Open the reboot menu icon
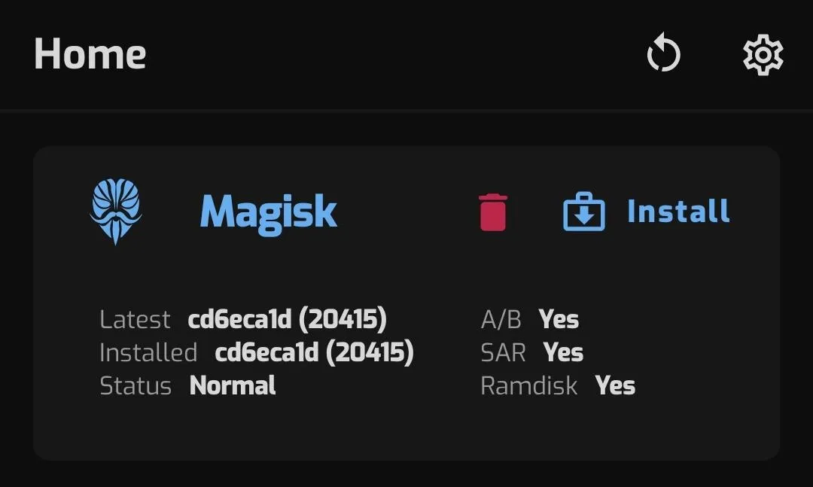This screenshot has width=813, height=487. coord(663,53)
